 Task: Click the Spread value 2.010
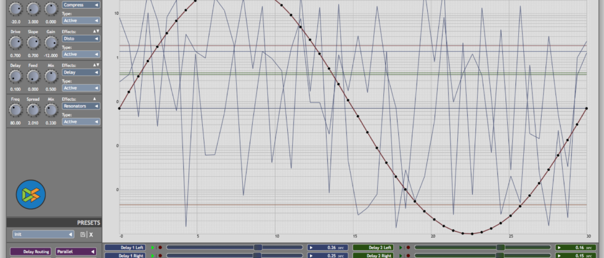click(x=33, y=123)
